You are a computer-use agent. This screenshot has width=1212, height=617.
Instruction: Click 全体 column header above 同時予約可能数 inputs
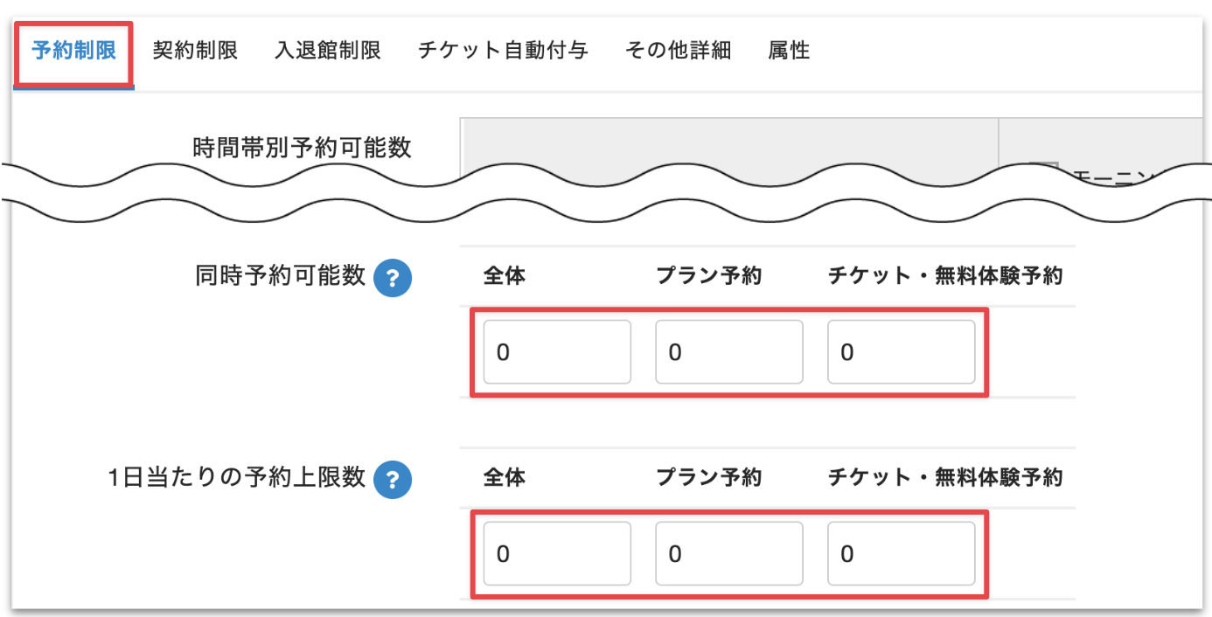coord(505,276)
